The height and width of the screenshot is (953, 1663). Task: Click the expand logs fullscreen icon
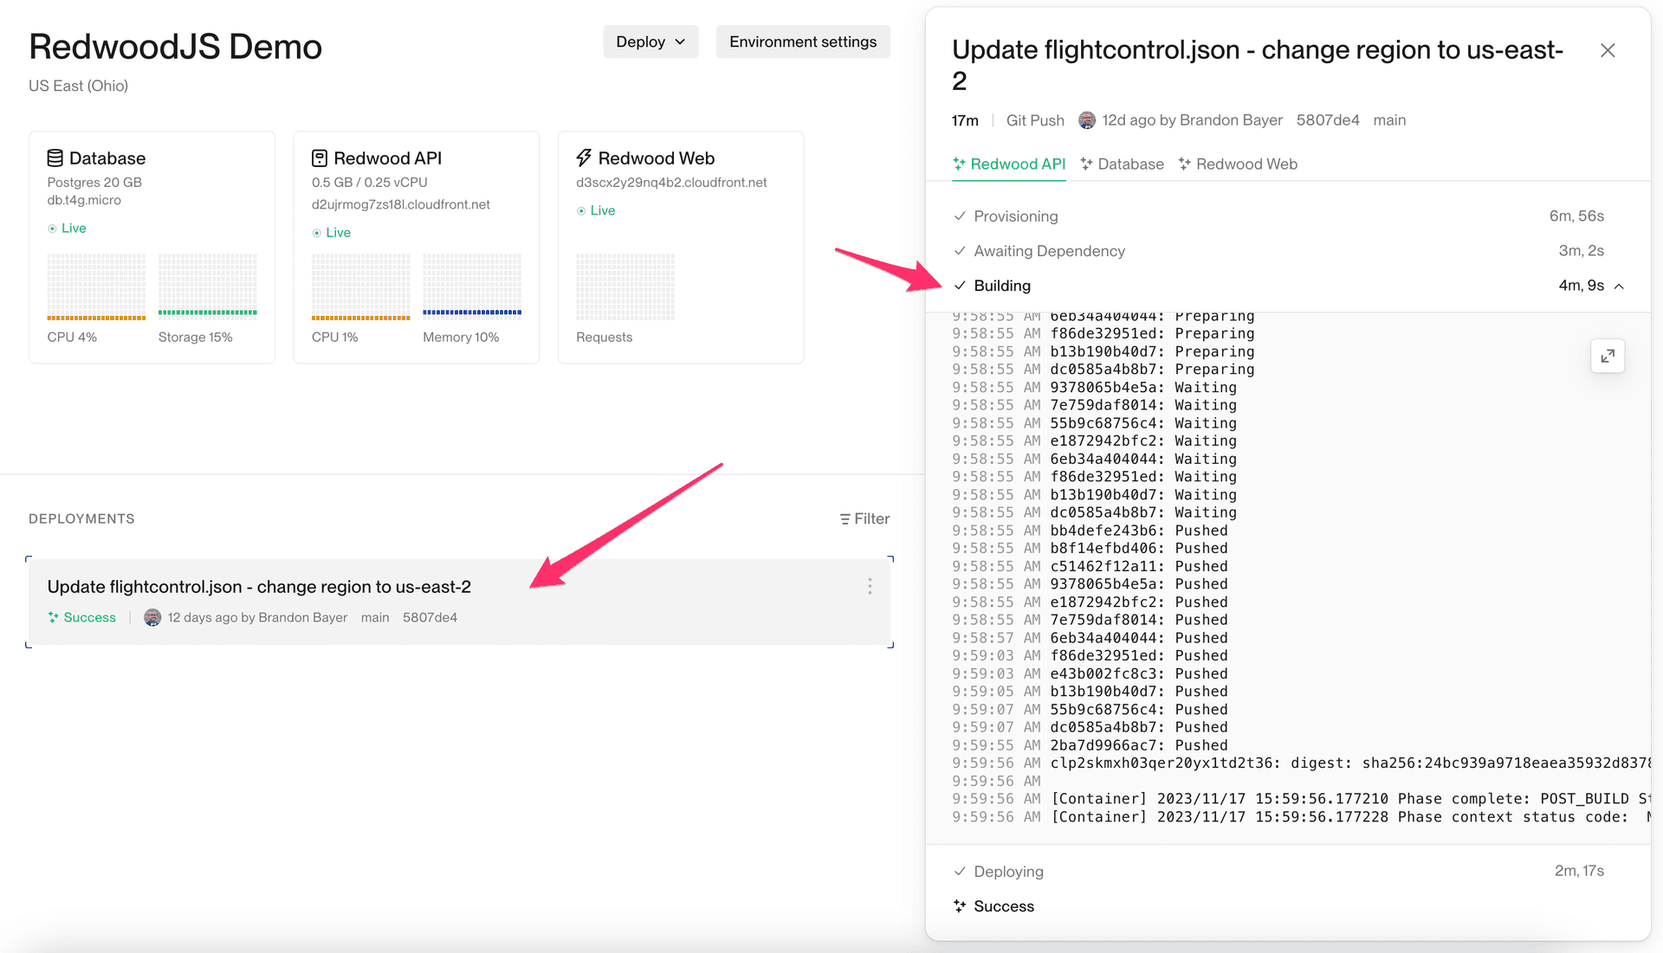pos(1607,356)
